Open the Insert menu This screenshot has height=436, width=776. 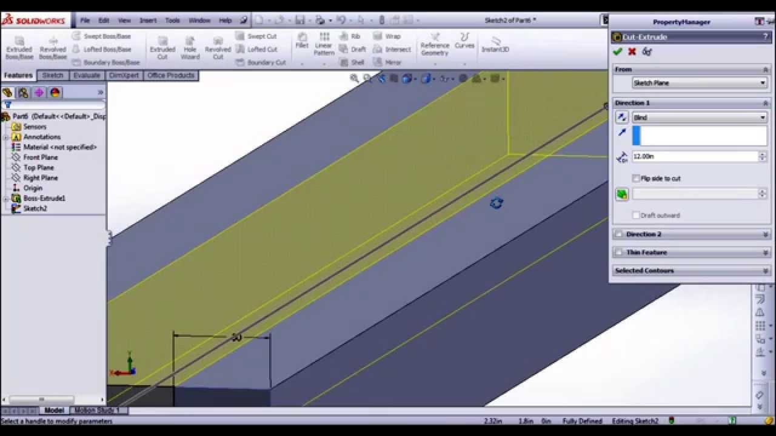coord(148,20)
